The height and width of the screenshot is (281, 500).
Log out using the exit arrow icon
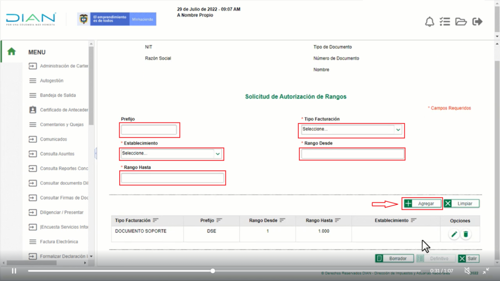pos(478,21)
